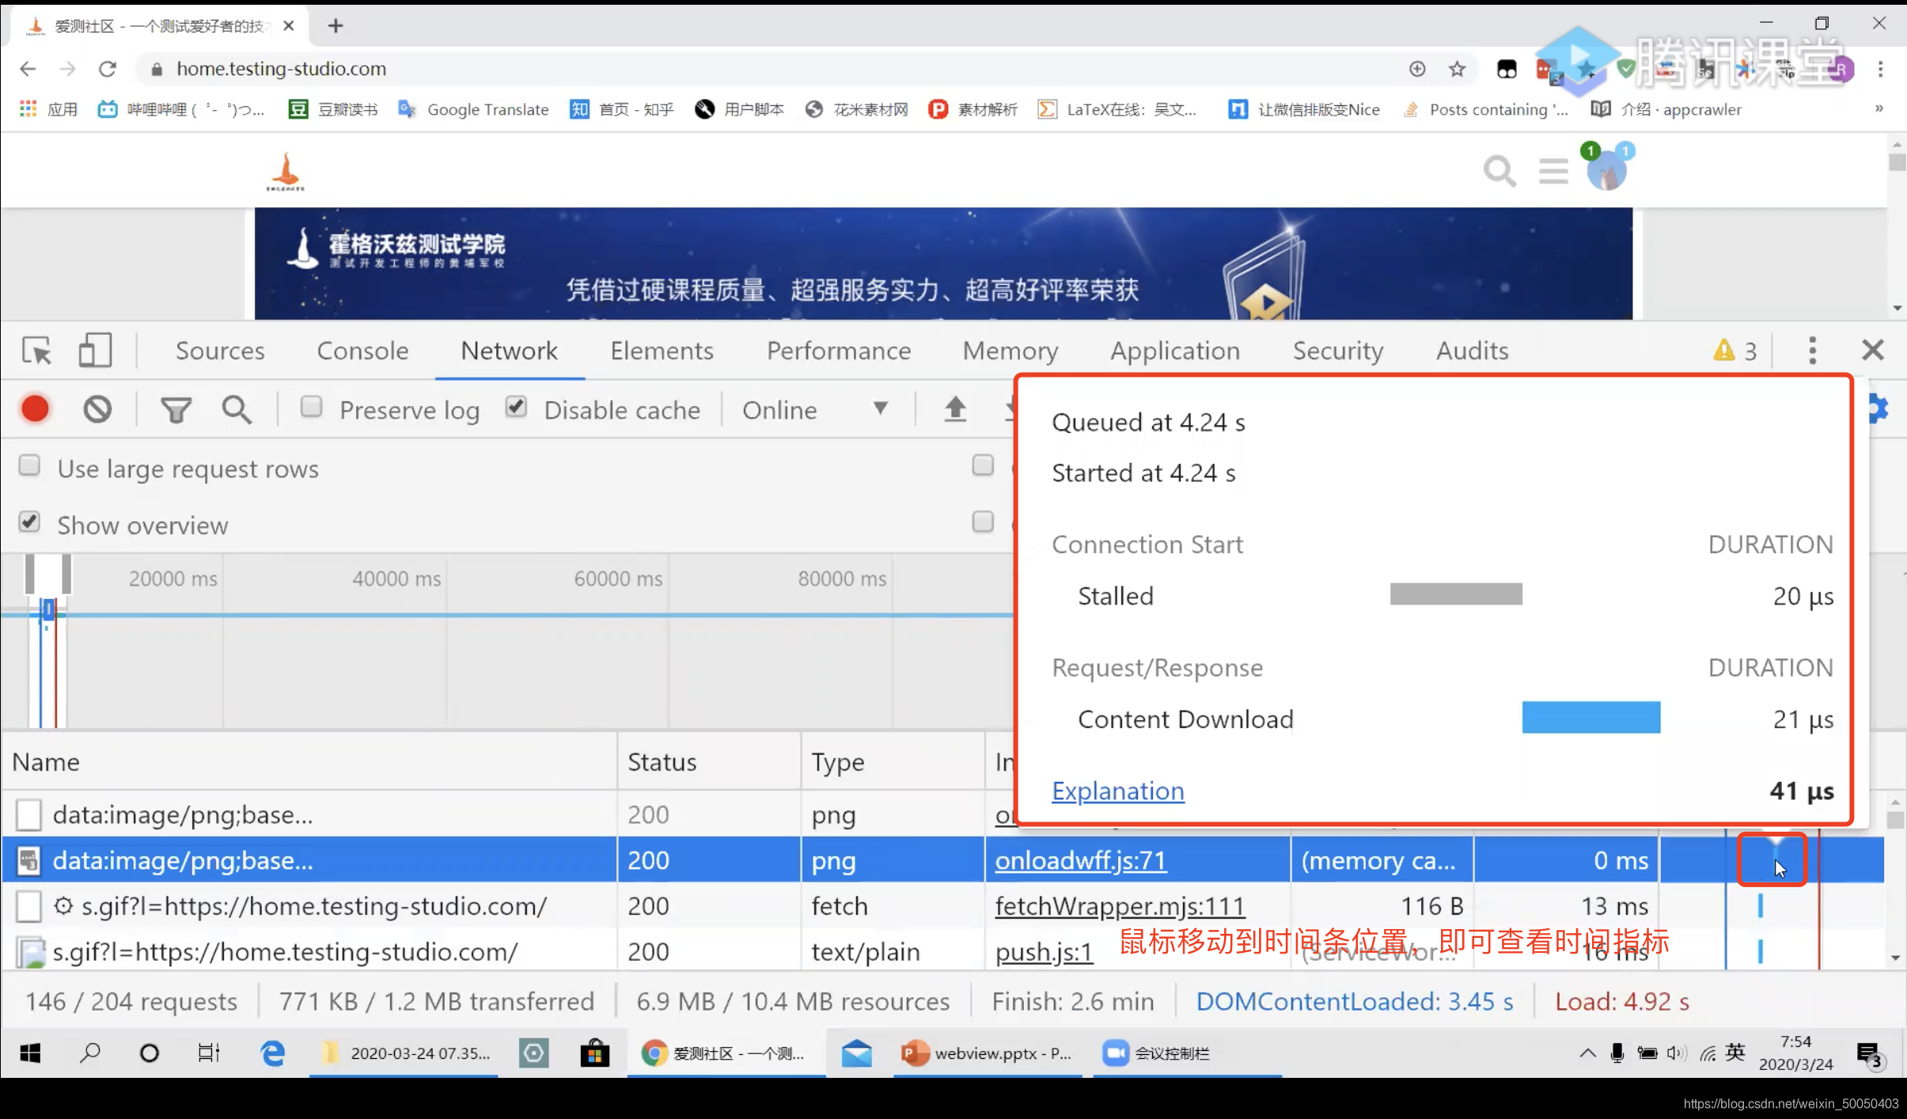Image resolution: width=1907 pixels, height=1119 pixels.
Task: Click the red record network log button
Action: tap(35, 409)
